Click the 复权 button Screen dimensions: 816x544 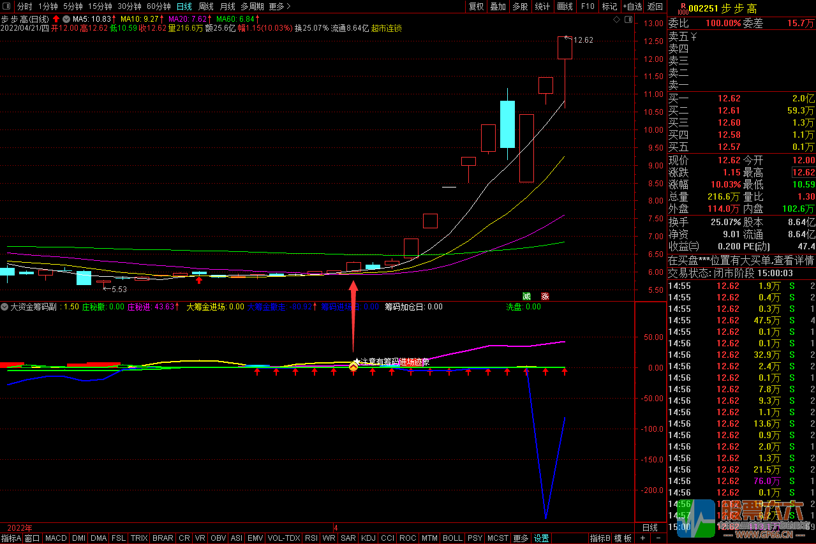[x=476, y=6]
